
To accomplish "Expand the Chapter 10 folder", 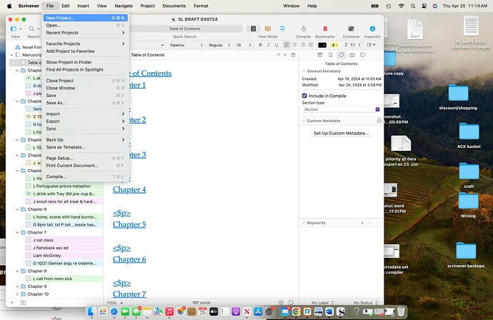I will pos(17,294).
